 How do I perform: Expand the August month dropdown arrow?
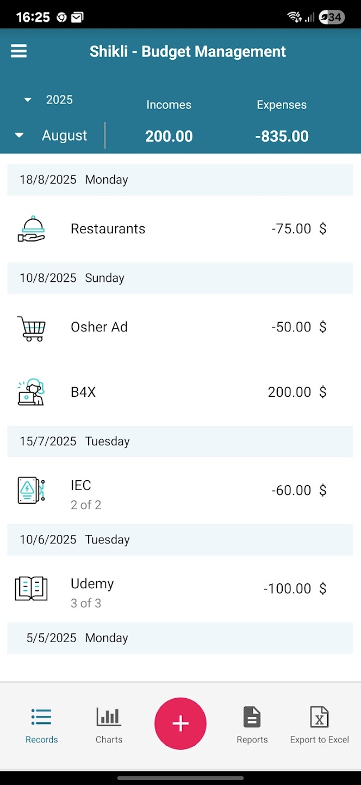pyautogui.click(x=19, y=135)
